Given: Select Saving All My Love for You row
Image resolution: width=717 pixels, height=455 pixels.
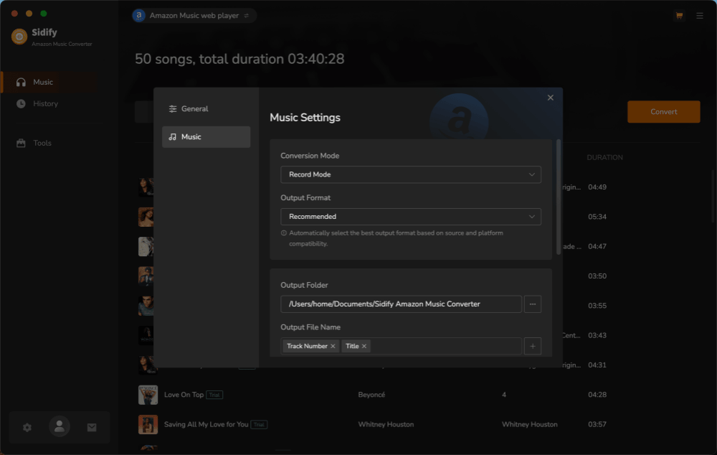Looking at the screenshot, I should point(418,424).
